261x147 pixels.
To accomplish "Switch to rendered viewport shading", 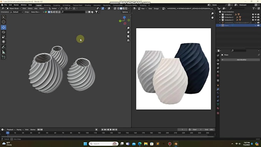I will coord(126,8).
